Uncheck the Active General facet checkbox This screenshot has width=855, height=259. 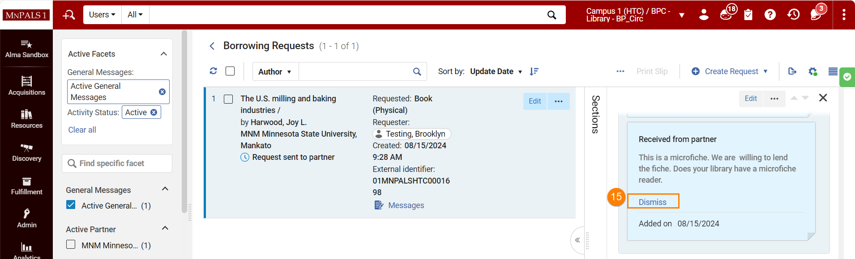click(71, 205)
